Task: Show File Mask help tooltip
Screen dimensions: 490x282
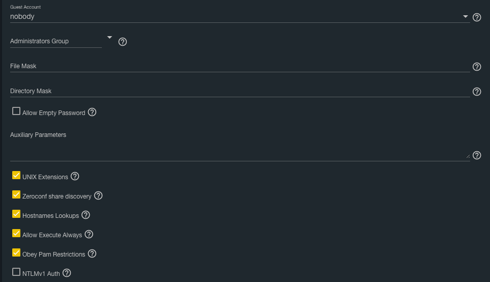Action: tap(477, 67)
